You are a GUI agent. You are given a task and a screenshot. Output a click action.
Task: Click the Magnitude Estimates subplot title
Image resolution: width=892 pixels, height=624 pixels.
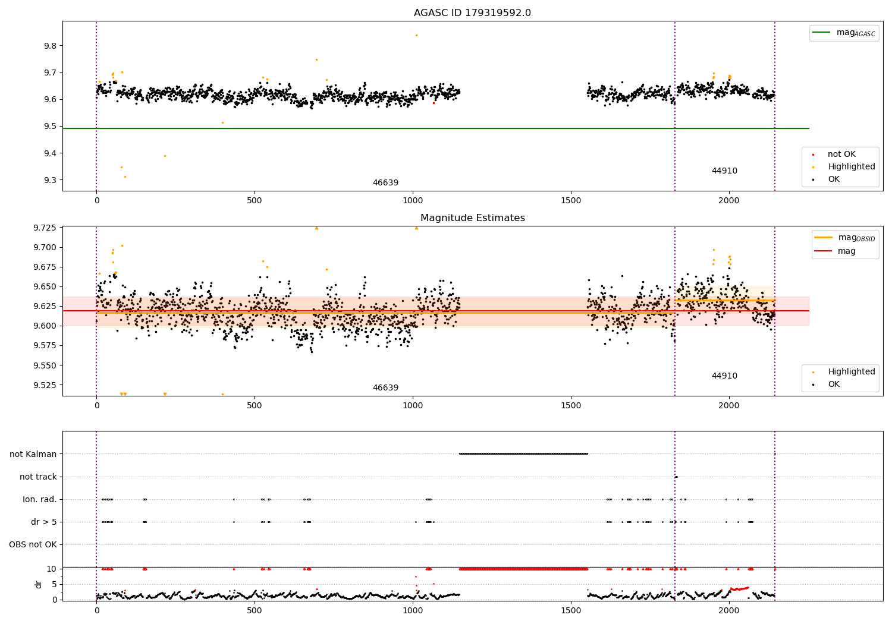472,218
